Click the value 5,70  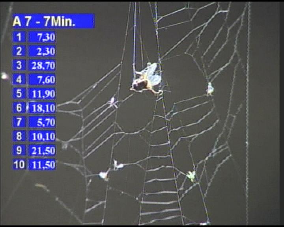[42, 122]
